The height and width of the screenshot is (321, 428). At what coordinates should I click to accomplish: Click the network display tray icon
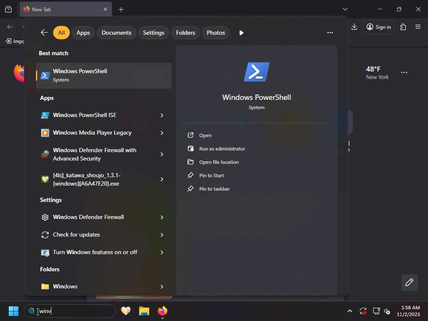377,311
